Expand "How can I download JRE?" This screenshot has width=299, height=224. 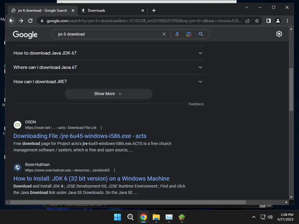108,82
